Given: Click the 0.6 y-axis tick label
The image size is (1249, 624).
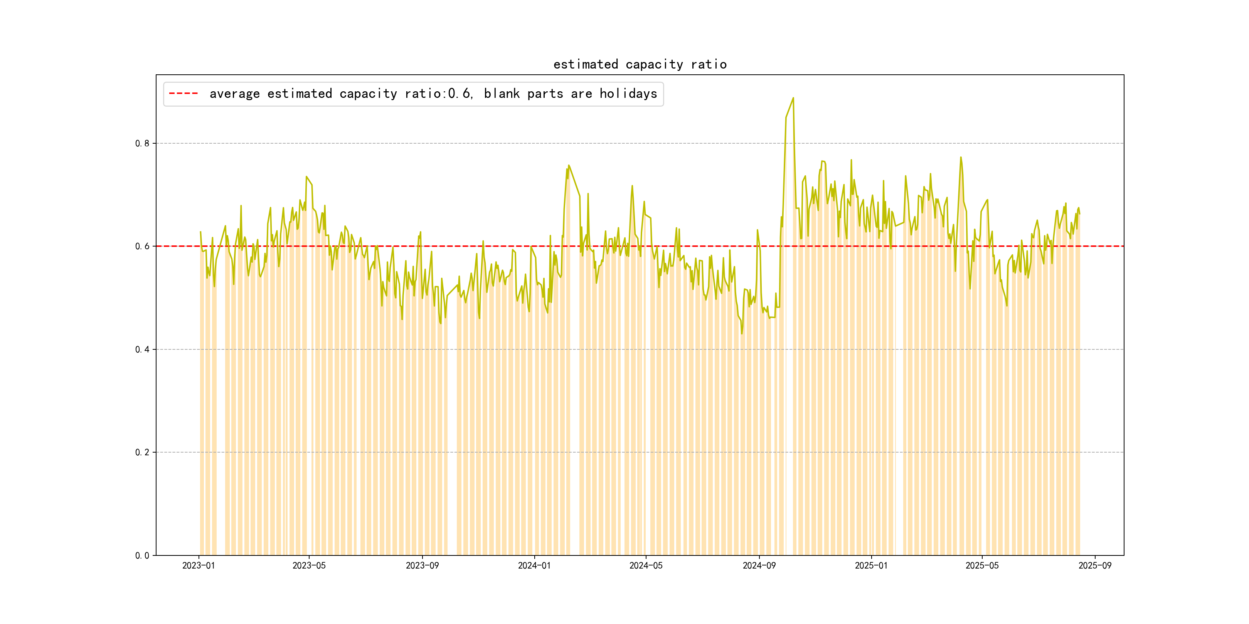Looking at the screenshot, I should pos(142,246).
